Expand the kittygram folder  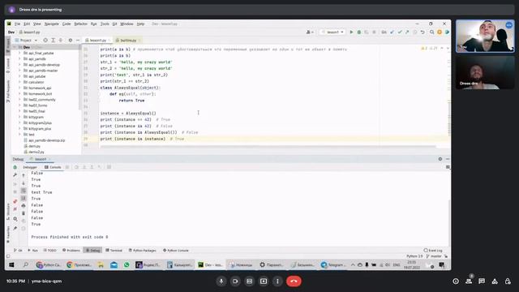pos(19,117)
